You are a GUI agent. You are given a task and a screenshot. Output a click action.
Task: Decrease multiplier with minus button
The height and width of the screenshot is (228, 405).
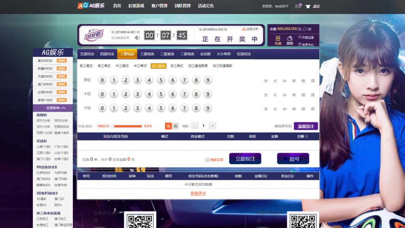(x=194, y=126)
